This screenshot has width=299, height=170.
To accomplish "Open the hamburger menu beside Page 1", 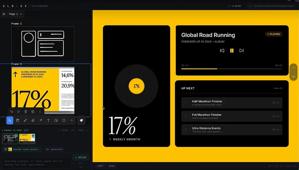I will 4,14.
